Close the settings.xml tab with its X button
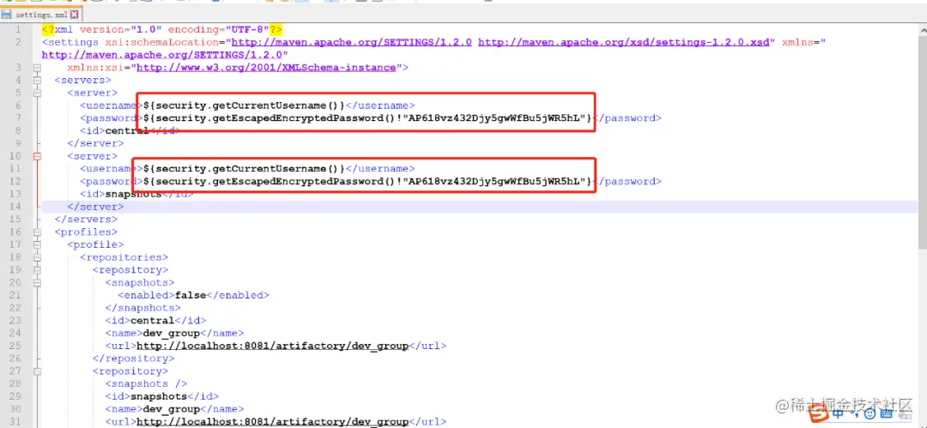 74,15
